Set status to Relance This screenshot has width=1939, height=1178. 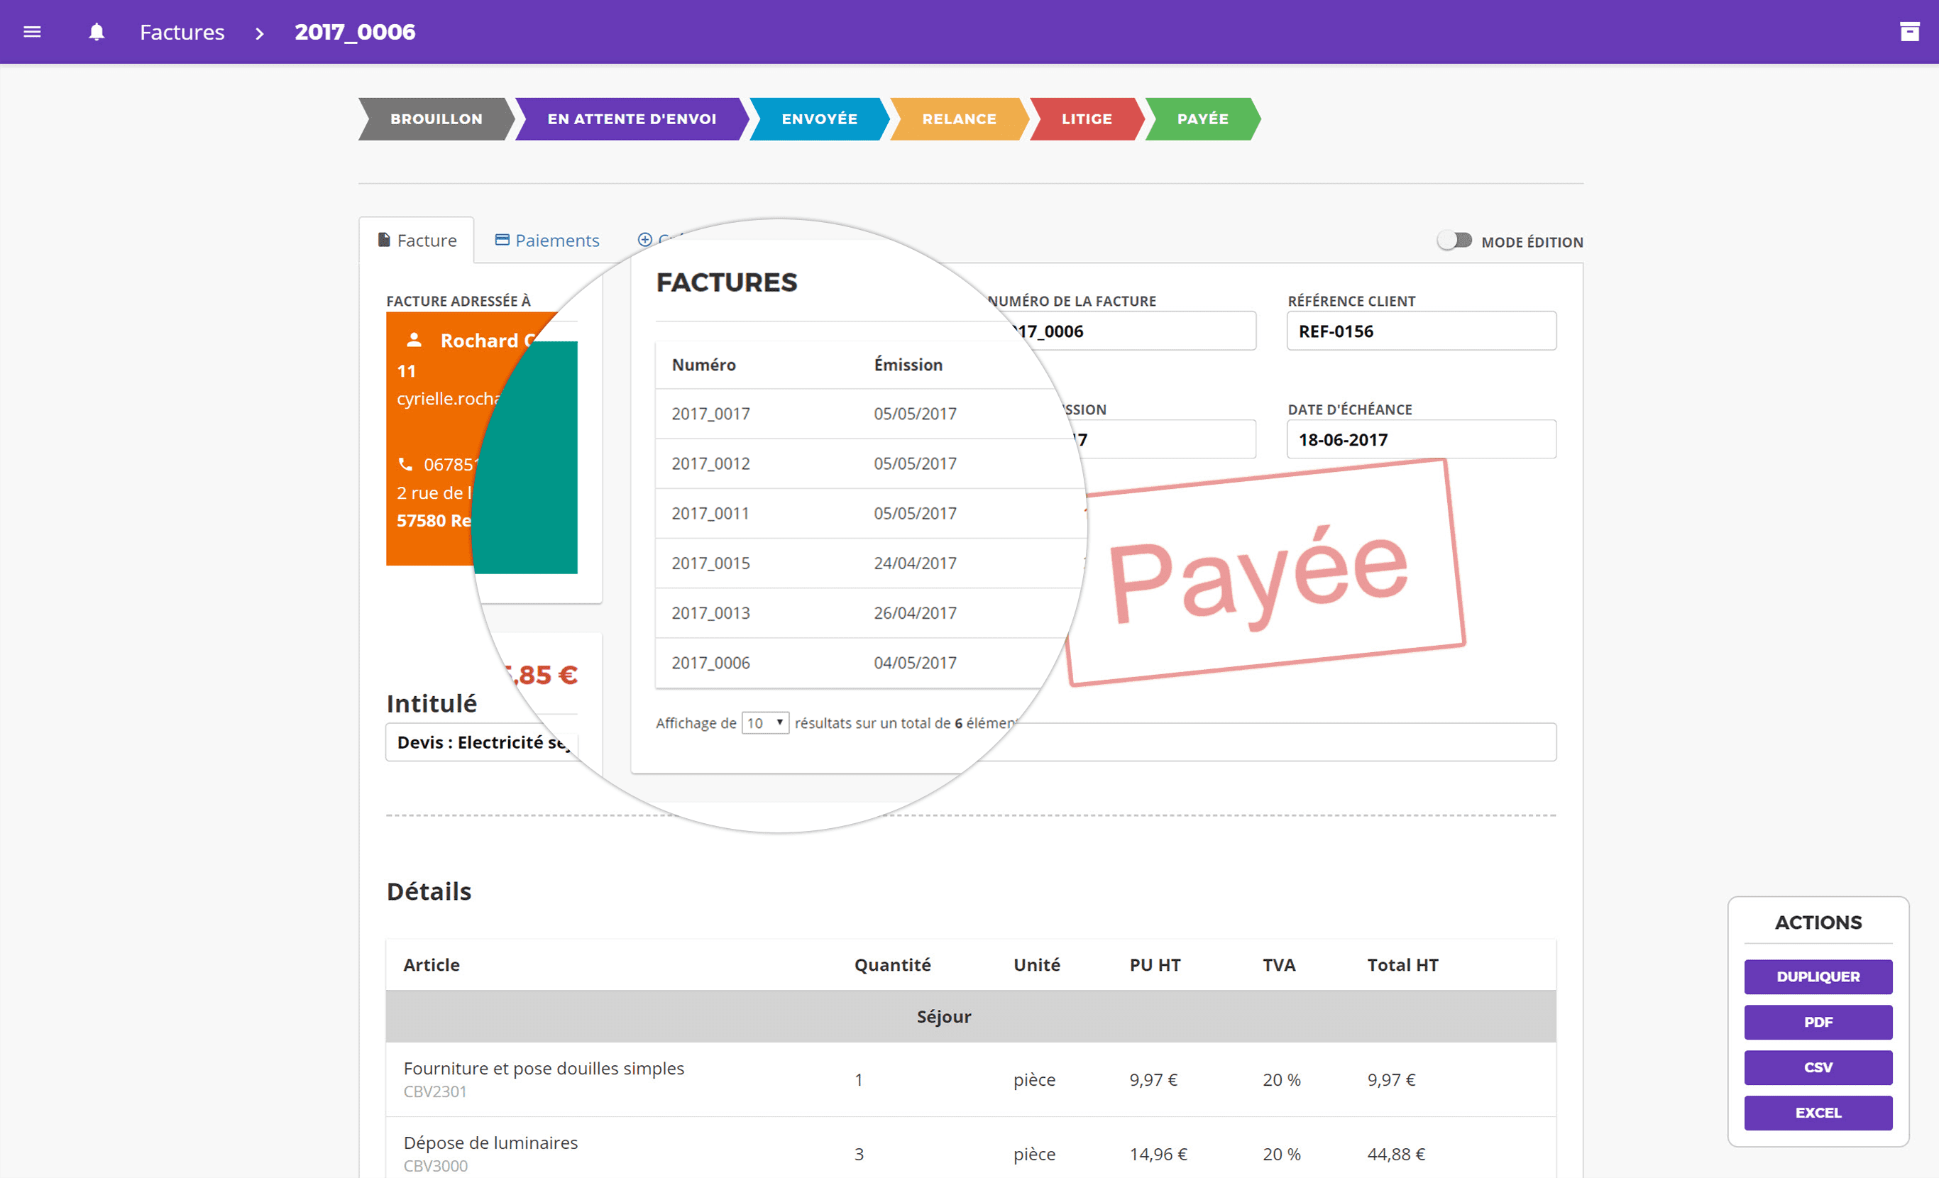[960, 119]
